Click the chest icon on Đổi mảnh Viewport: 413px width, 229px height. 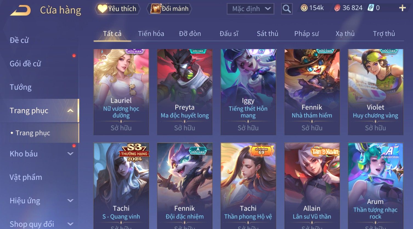click(x=155, y=9)
